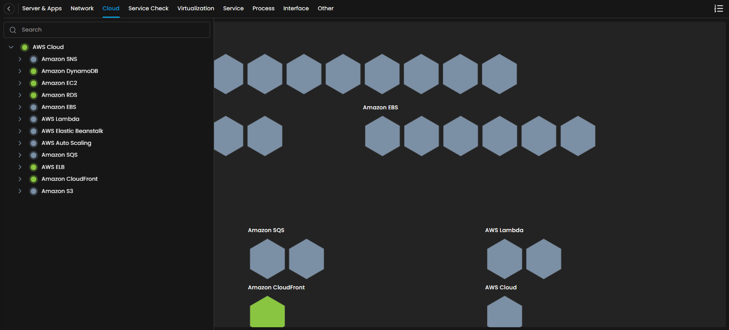Image resolution: width=729 pixels, height=330 pixels.
Task: Click the AWS Cloud group heading on map
Action: click(x=501, y=287)
